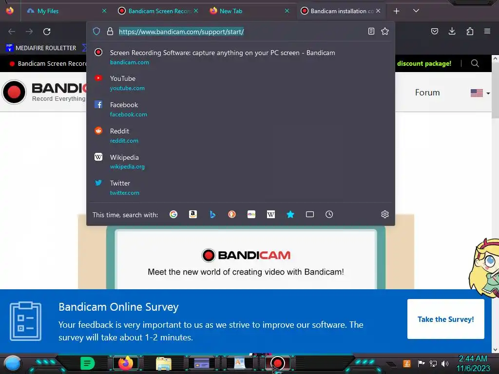Screen dimensions: 499x374
Task: Click the Bandicam logo in site header
Action: coord(44,92)
